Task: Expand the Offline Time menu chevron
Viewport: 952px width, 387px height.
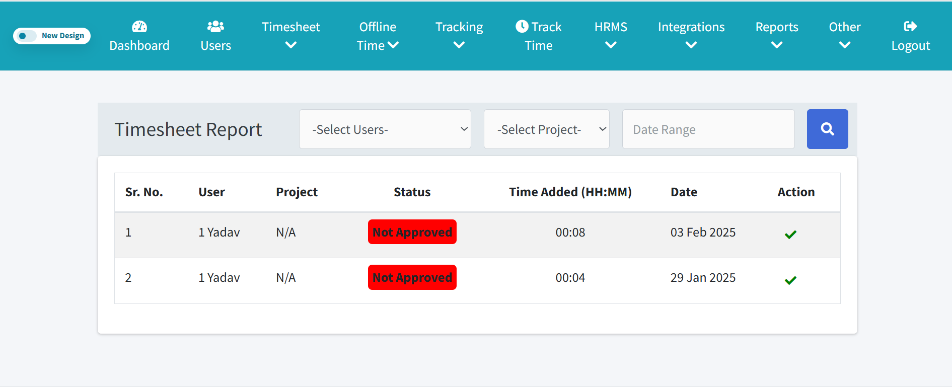Action: (x=394, y=45)
